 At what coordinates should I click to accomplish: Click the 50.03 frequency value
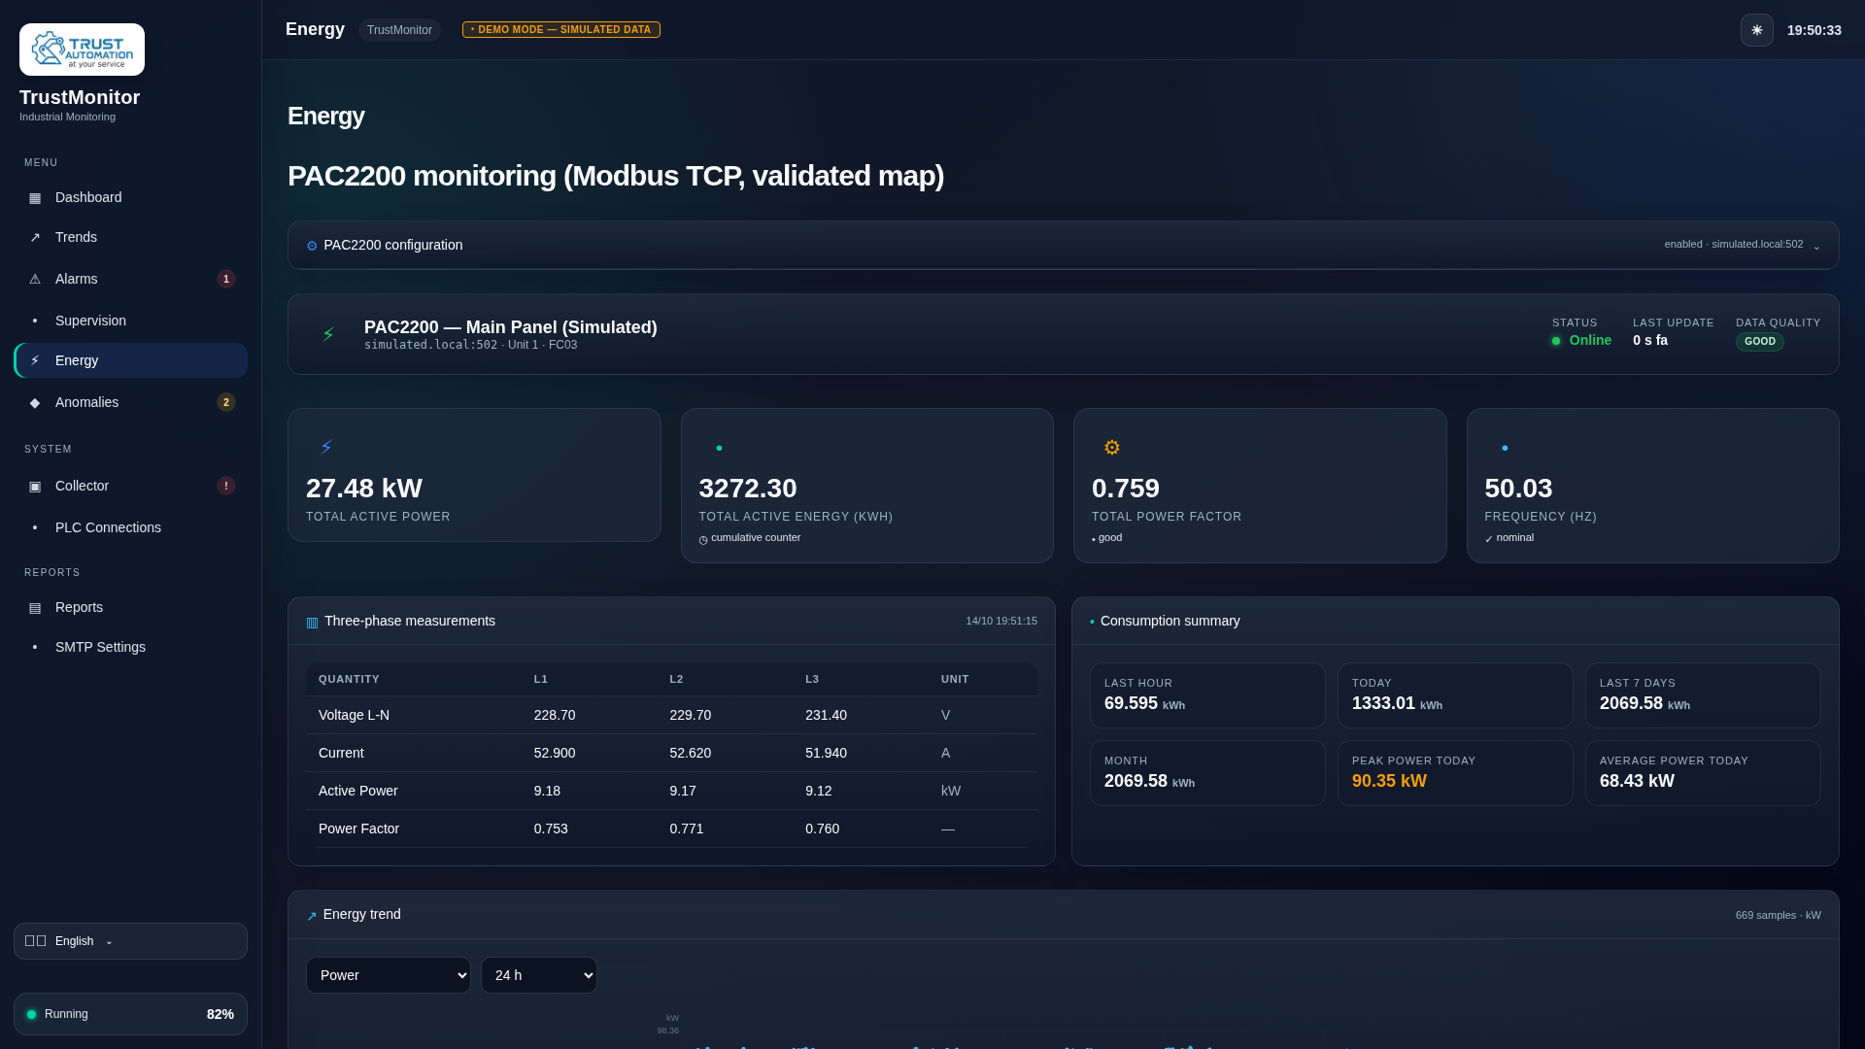coord(1518,488)
